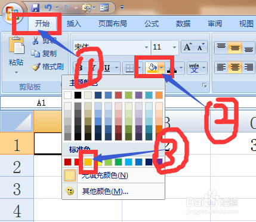This screenshot has height=222, width=256.
Task: Choose standard dark navy color swatch
Action: [x=149, y=162]
